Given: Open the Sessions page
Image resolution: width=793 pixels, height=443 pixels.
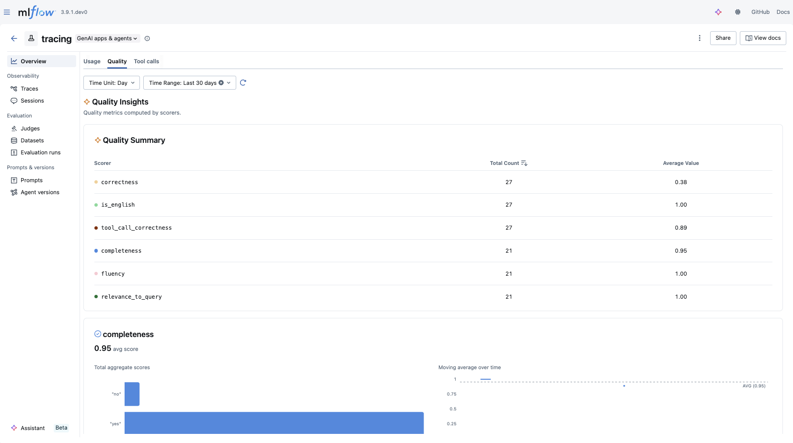Looking at the screenshot, I should click(32, 101).
